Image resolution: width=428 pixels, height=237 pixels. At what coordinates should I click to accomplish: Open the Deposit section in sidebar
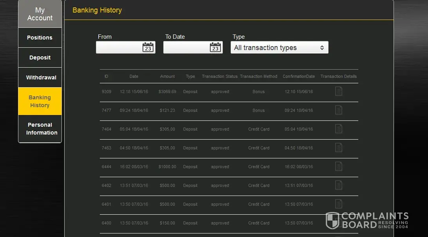[x=40, y=57]
